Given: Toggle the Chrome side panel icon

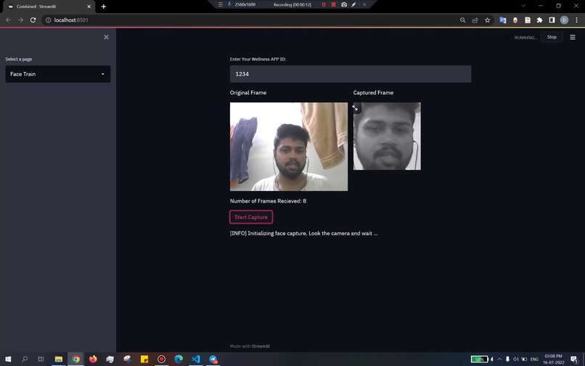Looking at the screenshot, I should coord(552,20).
